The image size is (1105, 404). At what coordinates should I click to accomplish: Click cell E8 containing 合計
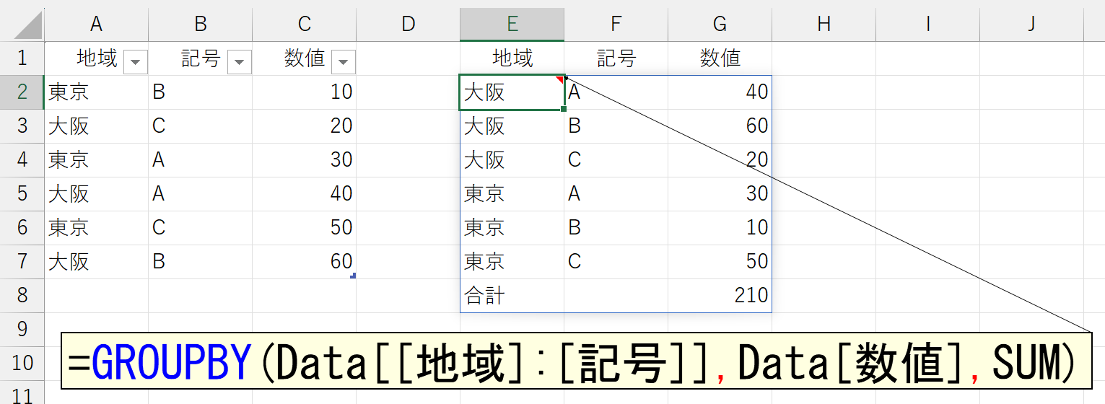click(512, 296)
